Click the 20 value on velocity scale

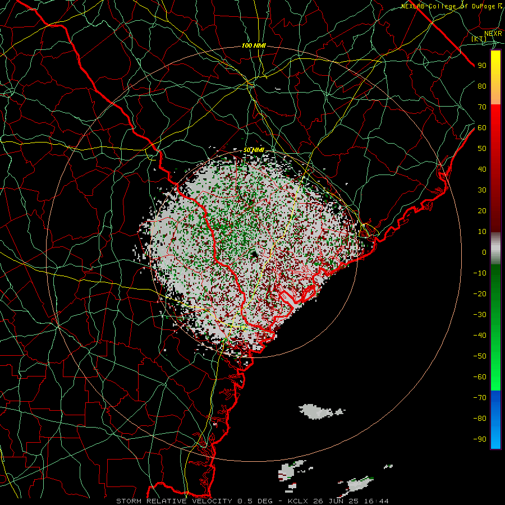click(482, 210)
